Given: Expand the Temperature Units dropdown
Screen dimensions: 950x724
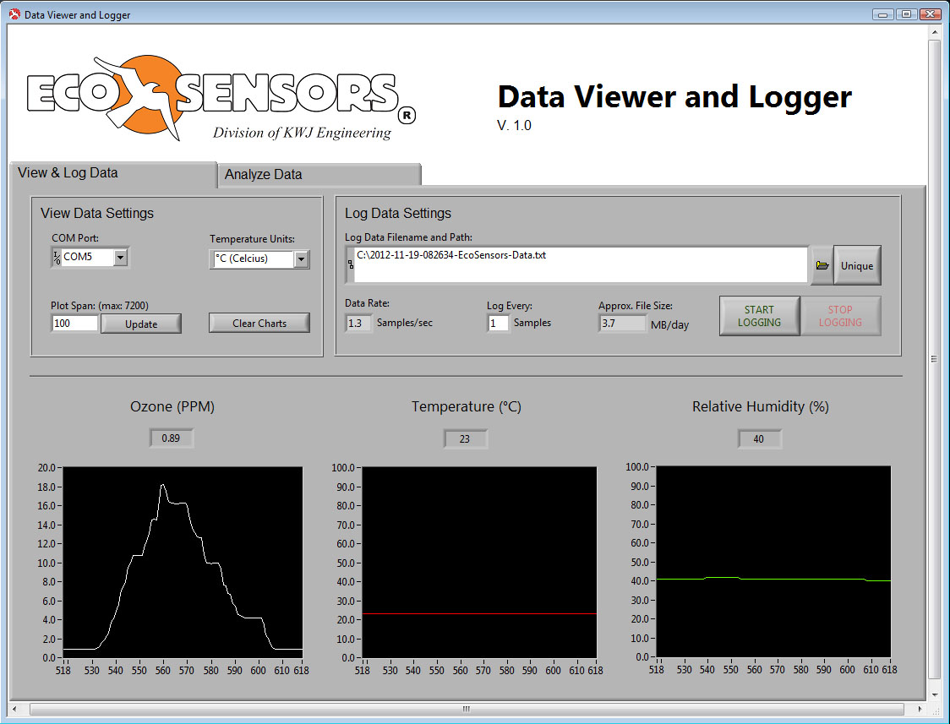Looking at the screenshot, I should click(x=302, y=259).
